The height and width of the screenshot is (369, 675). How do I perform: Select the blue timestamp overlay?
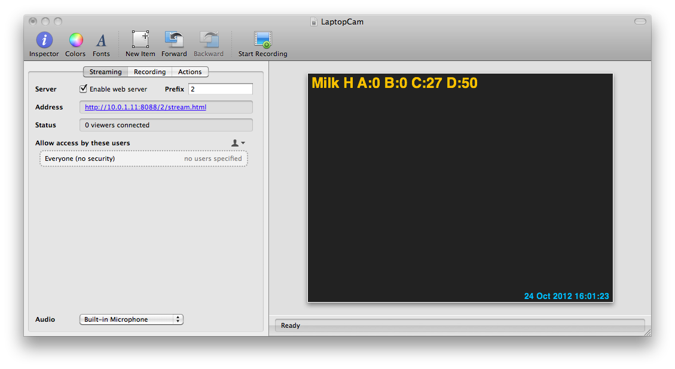[566, 296]
